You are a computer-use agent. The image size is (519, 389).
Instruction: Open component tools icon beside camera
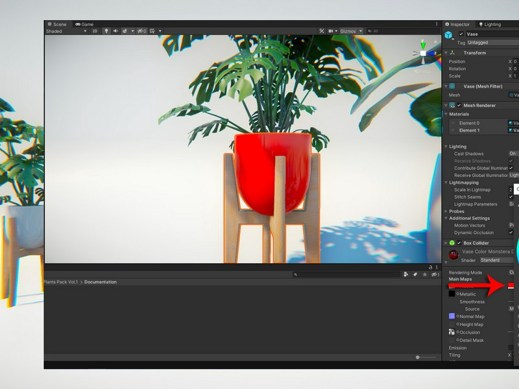pyautogui.click(x=321, y=30)
